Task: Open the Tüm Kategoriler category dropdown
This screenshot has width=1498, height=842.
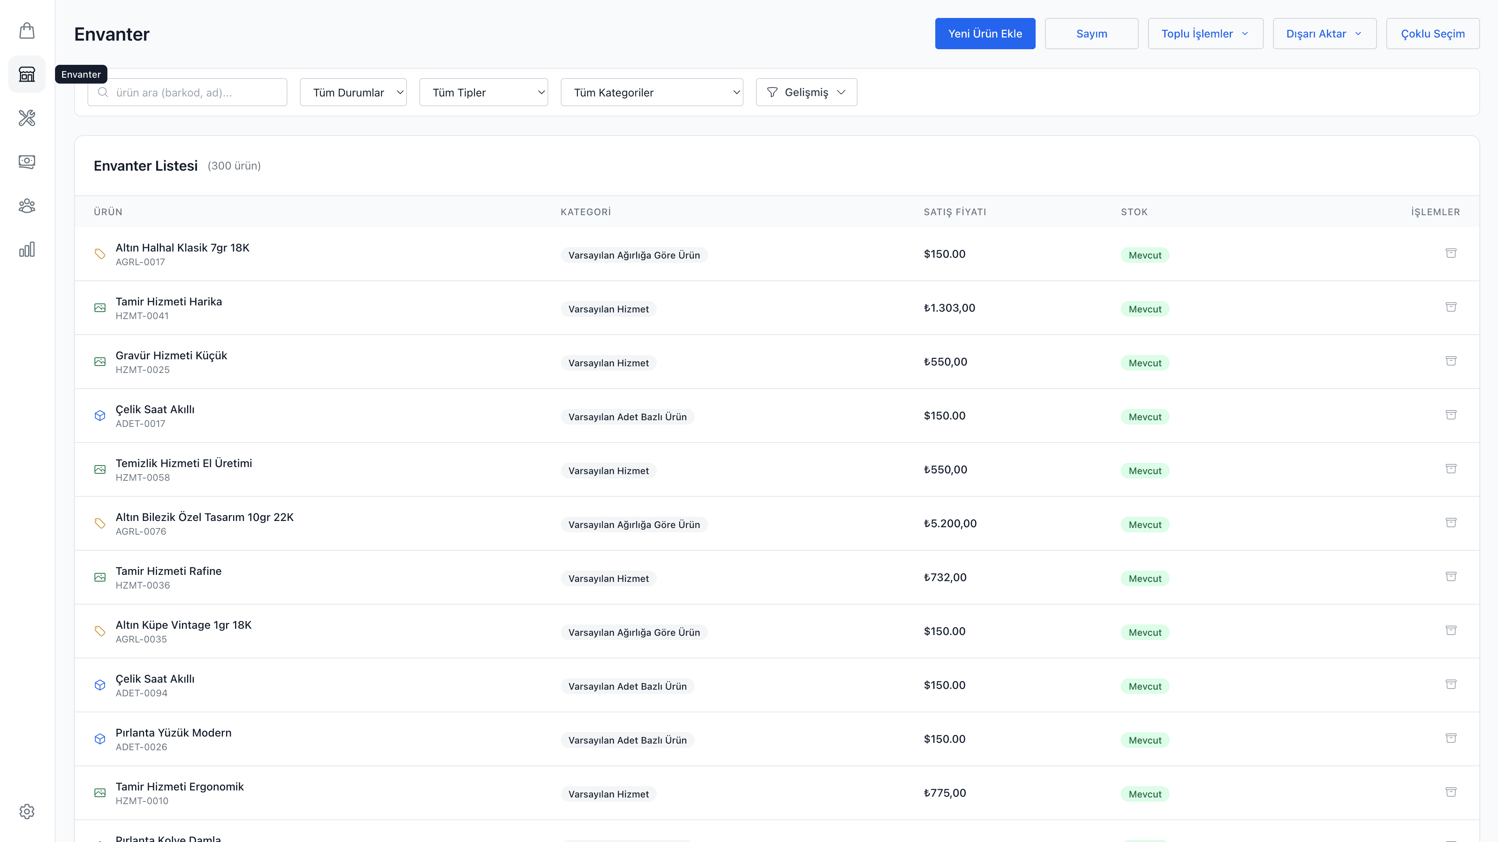Action: (651, 93)
